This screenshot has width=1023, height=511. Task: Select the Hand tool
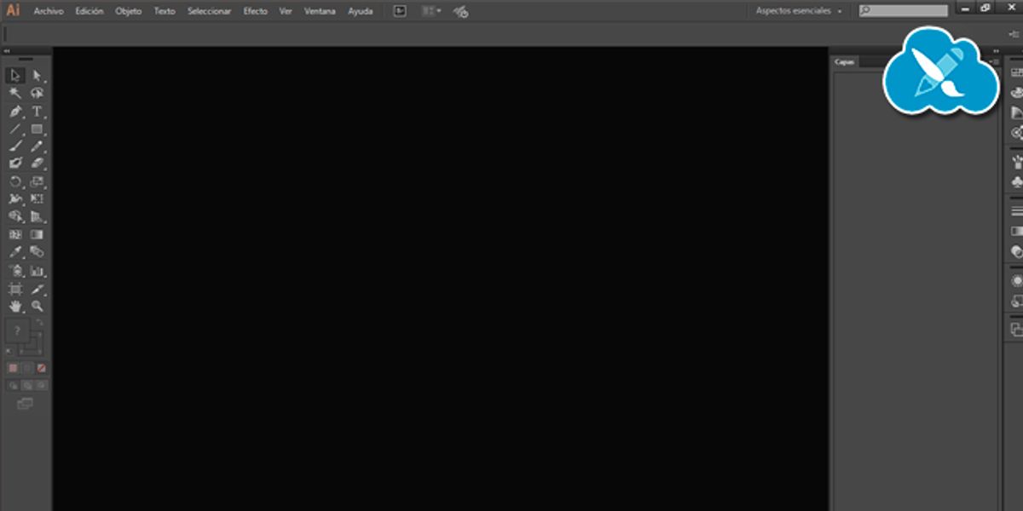pos(15,306)
